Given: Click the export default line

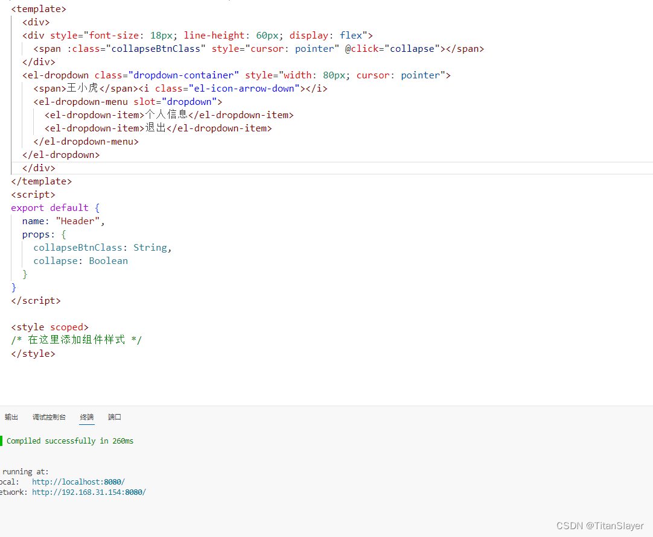Looking at the screenshot, I should pos(56,207).
